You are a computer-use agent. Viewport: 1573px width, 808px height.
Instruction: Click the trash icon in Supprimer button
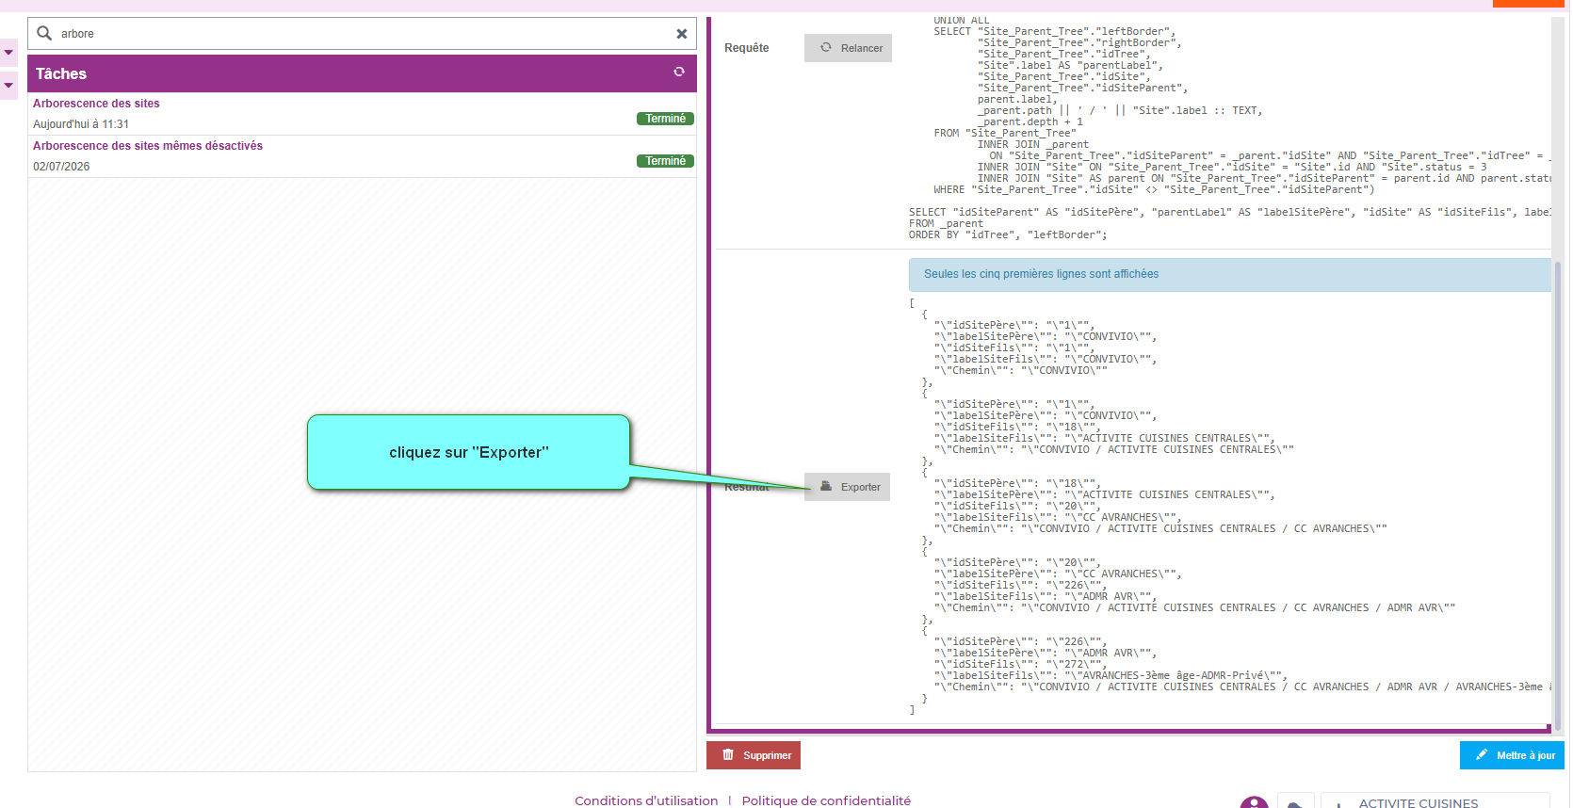728,754
